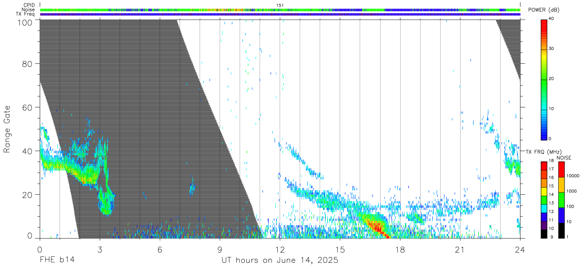Click the UT hour tick 9

[220, 249]
